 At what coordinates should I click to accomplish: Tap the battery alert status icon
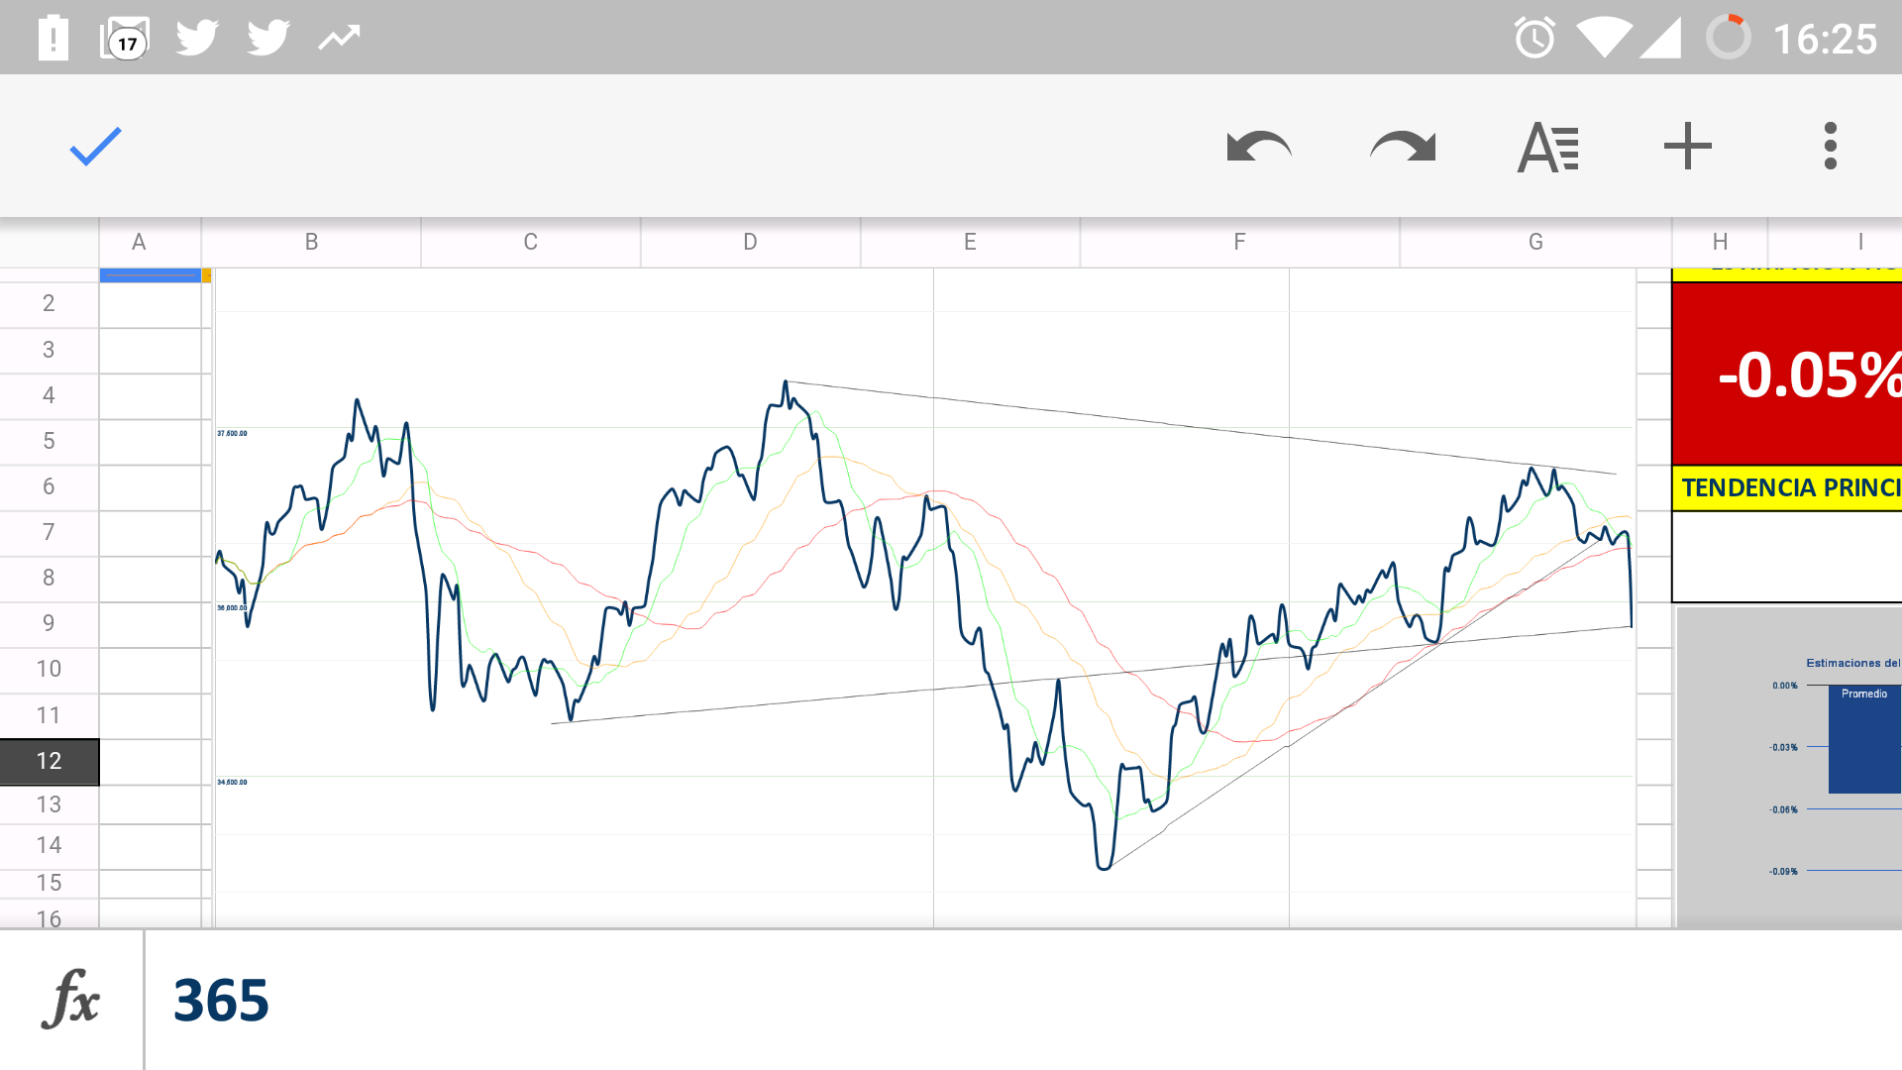pyautogui.click(x=53, y=39)
